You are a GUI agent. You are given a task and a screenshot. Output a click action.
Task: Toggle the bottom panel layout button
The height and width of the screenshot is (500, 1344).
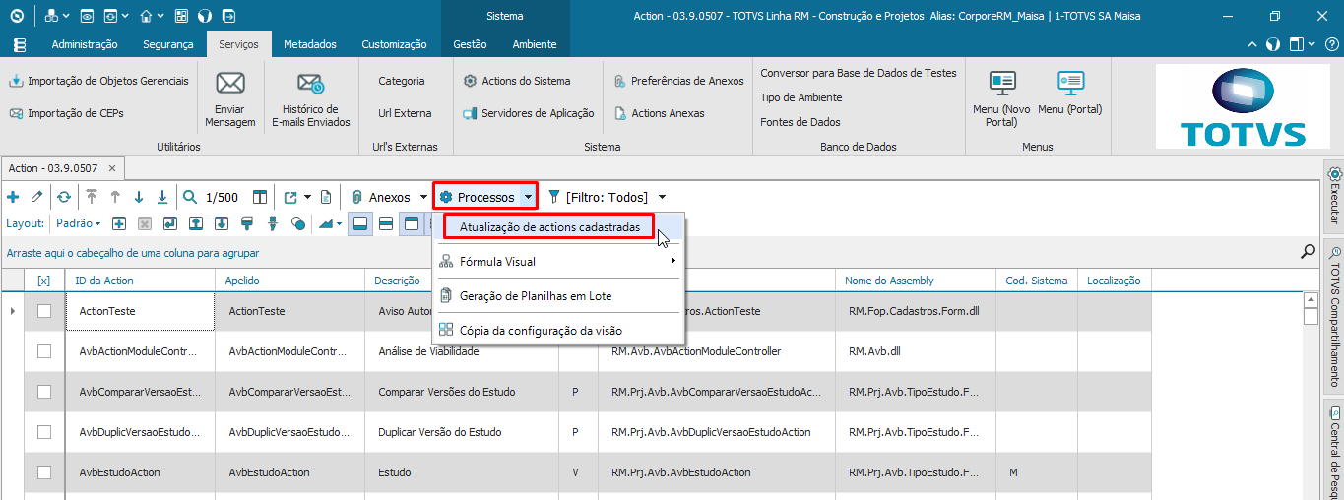pyautogui.click(x=359, y=223)
